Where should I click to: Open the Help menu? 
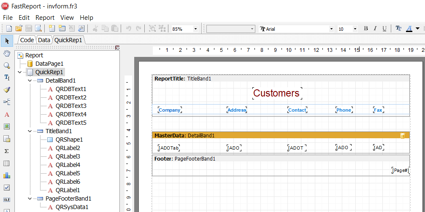87,18
